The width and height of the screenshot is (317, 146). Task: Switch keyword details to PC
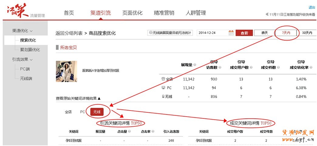82,112
